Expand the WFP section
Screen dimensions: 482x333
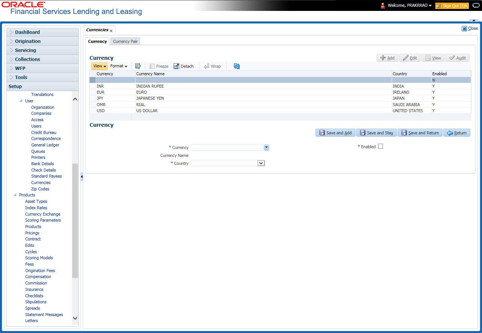tap(43, 68)
